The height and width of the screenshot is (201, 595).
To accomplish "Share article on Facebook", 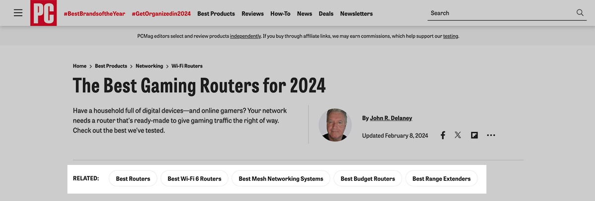I will point(443,135).
